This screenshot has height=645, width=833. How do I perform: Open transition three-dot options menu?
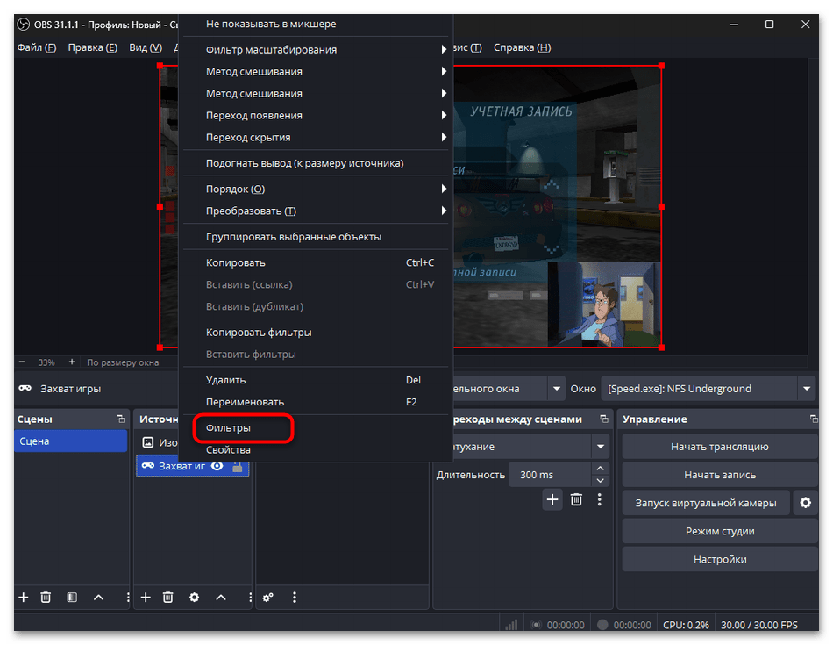[x=599, y=499]
